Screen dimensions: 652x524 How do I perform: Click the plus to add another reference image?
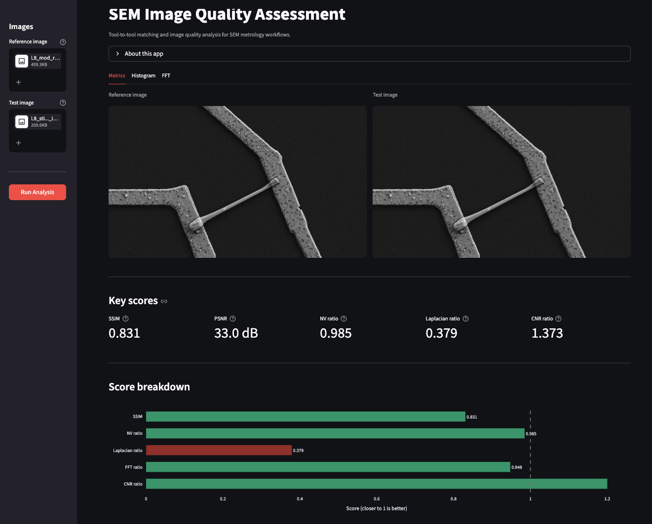pyautogui.click(x=18, y=82)
